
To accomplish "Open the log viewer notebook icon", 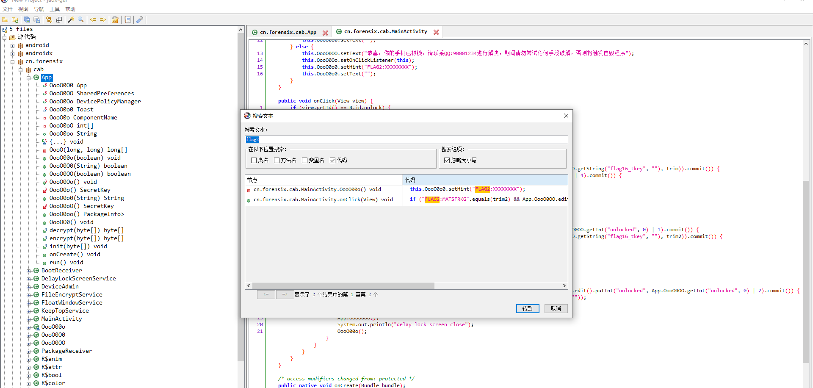I will pyautogui.click(x=128, y=19).
